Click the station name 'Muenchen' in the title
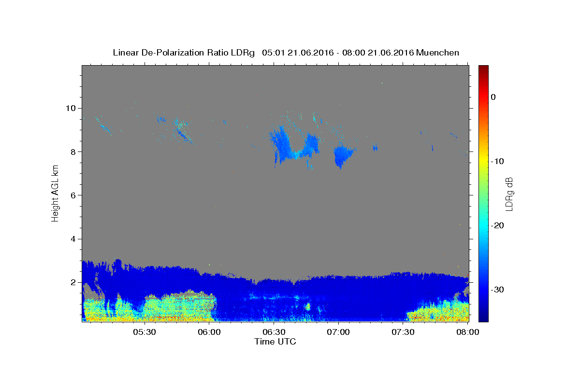Viewport: 580px width, 386px height. (x=438, y=53)
